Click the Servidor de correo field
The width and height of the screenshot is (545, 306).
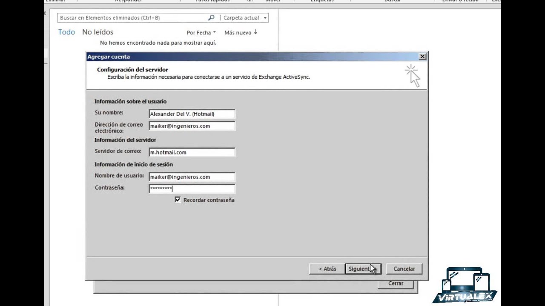point(192,152)
